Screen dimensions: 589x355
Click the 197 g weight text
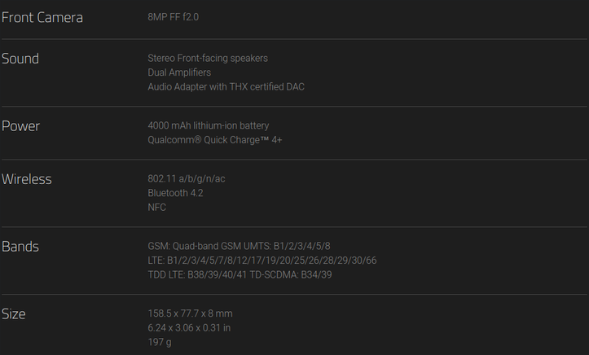160,342
